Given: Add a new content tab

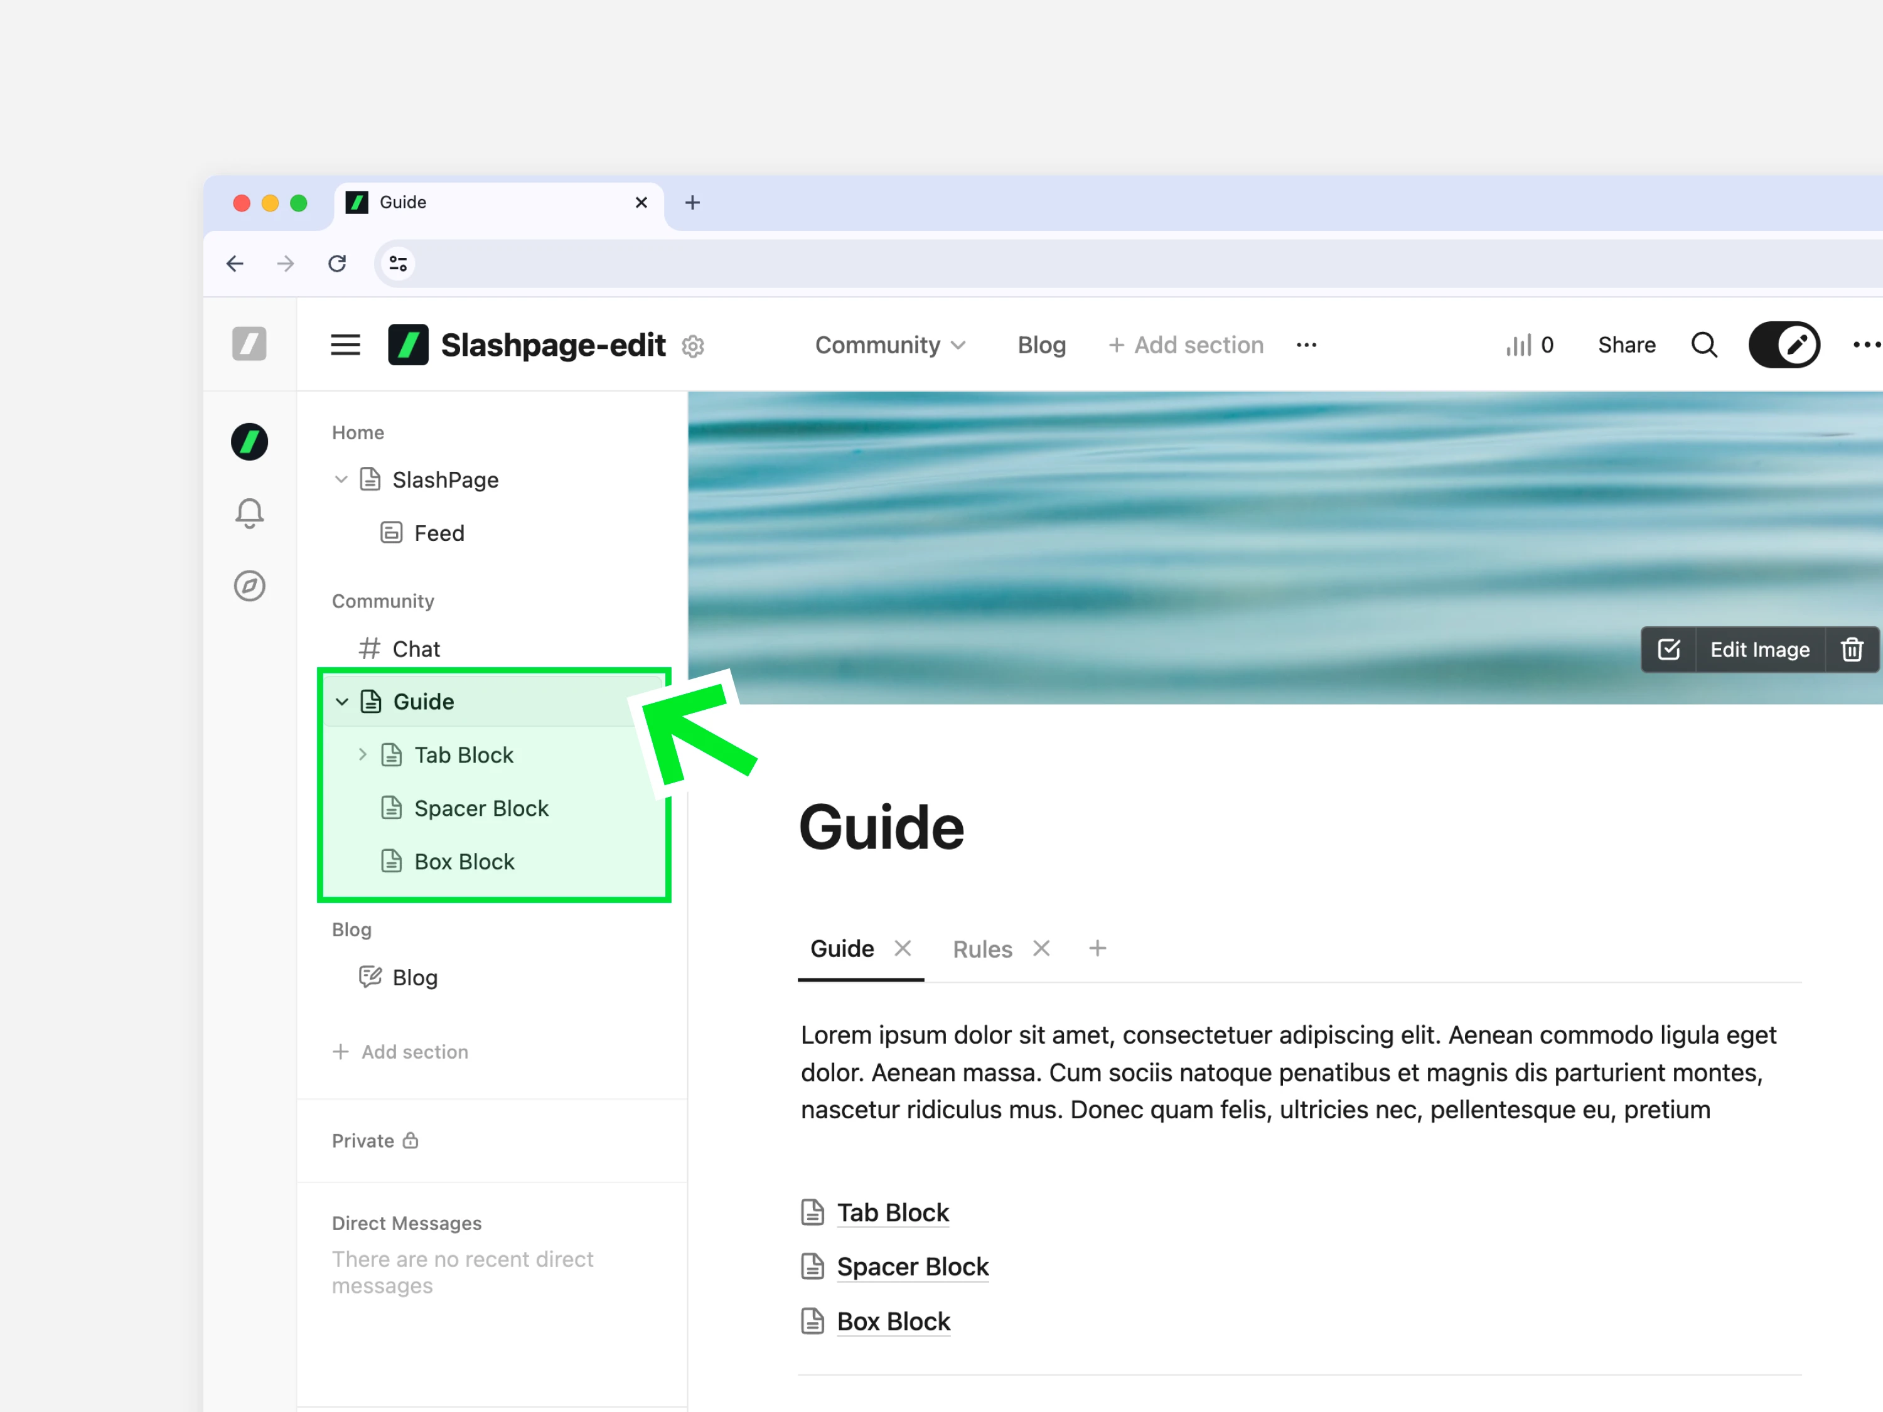Looking at the screenshot, I should (1098, 948).
